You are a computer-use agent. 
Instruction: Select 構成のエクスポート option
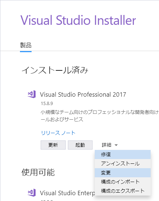pyautogui.click(x=123, y=191)
